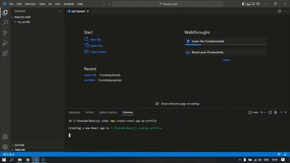The image size is (290, 163).
Task: Open the View menu
Action: pyautogui.click(x=42, y=4)
